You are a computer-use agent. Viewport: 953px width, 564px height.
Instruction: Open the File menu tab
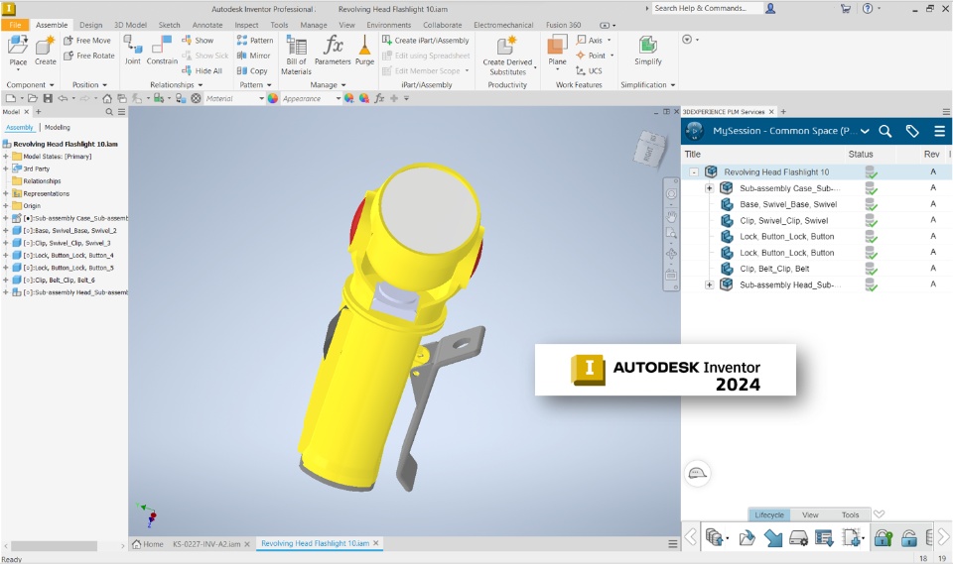point(15,25)
